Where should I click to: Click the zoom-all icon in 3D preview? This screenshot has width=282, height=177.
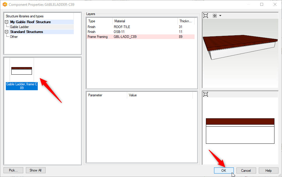click(206, 16)
